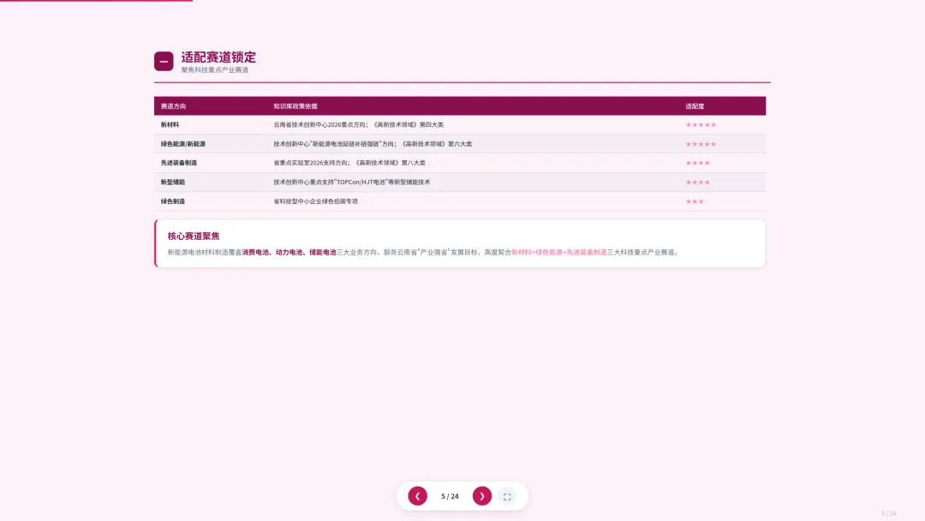Select the 绿色制造 row label

[x=173, y=201]
